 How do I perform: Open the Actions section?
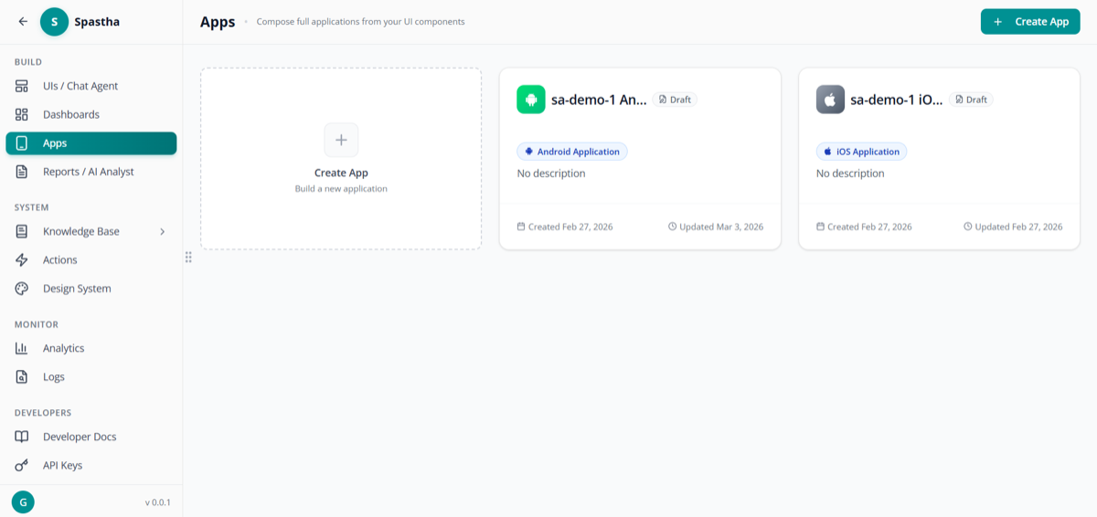91,260
